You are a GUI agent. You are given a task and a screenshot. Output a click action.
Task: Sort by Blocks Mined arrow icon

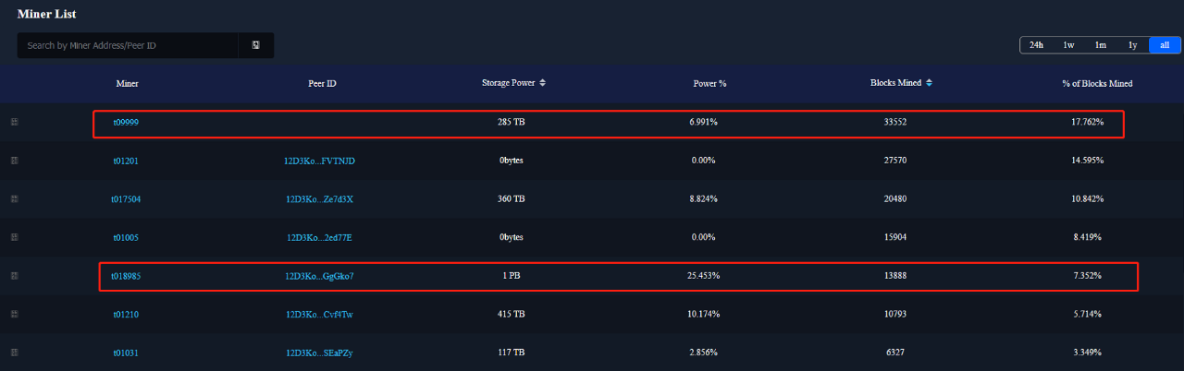pos(929,83)
